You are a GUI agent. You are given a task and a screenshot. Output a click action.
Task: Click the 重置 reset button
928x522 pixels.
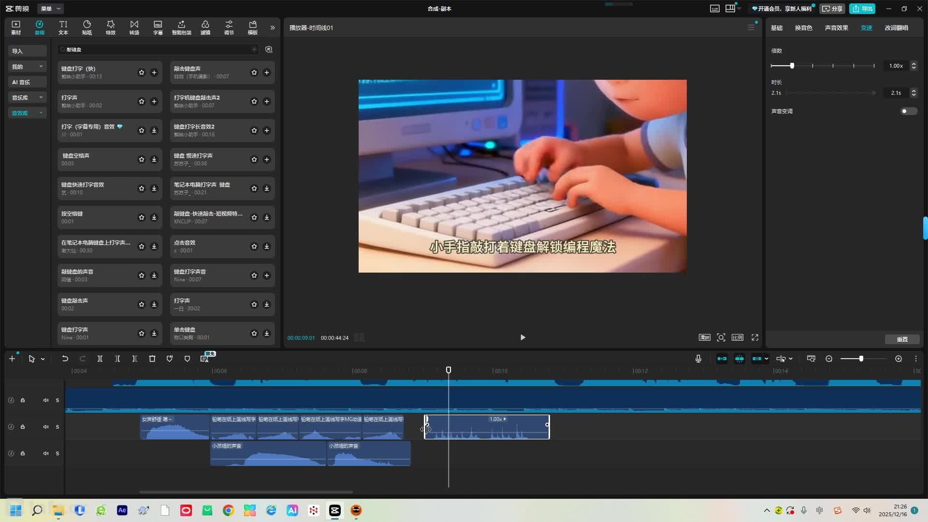[x=902, y=339]
